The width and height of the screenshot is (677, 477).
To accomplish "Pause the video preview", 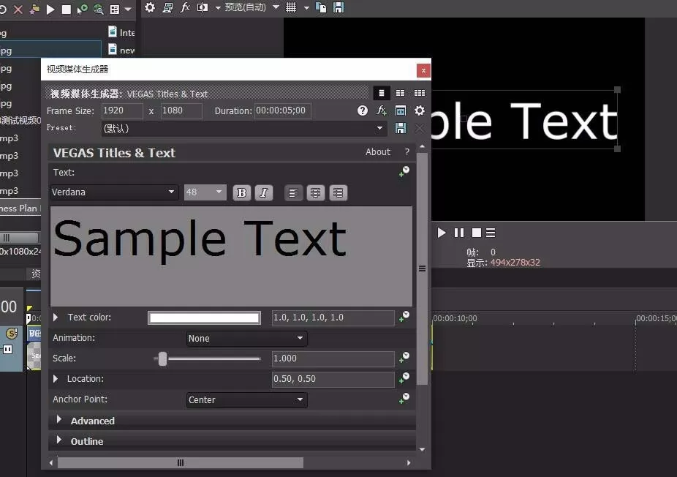I will pyautogui.click(x=459, y=233).
